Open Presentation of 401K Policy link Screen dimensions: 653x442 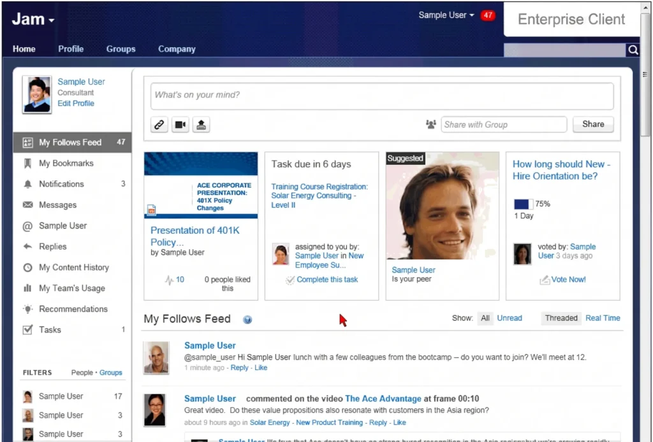pos(195,236)
